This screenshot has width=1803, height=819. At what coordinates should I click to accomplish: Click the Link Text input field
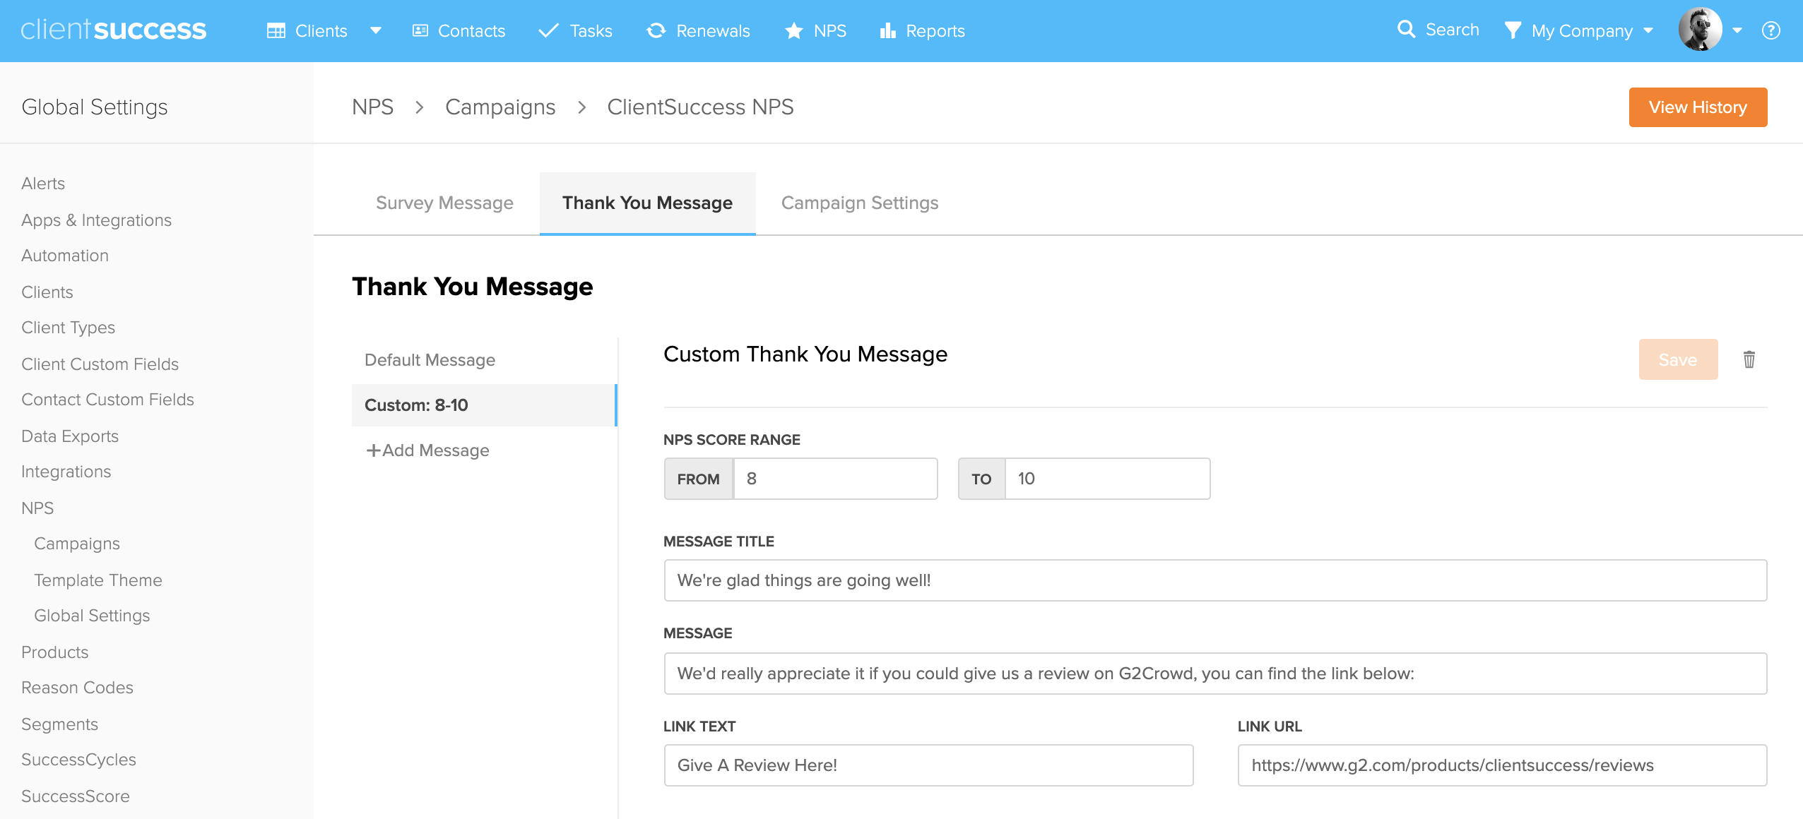928,765
